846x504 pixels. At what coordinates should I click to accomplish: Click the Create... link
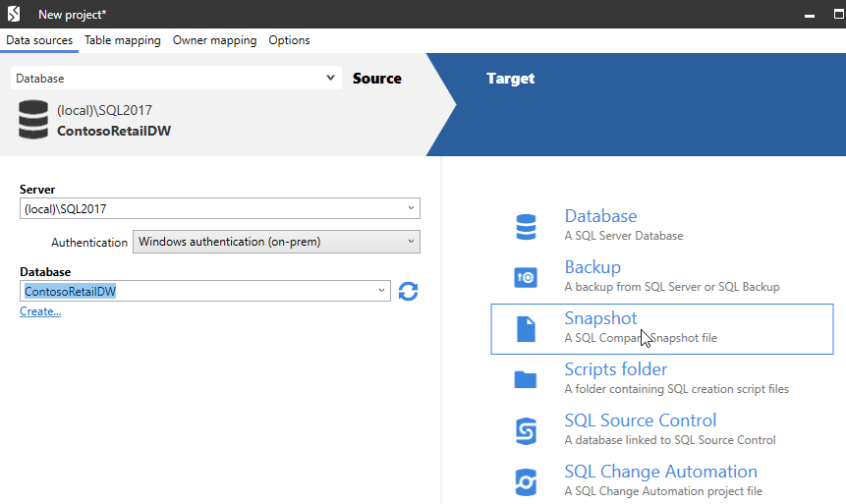[x=40, y=311]
